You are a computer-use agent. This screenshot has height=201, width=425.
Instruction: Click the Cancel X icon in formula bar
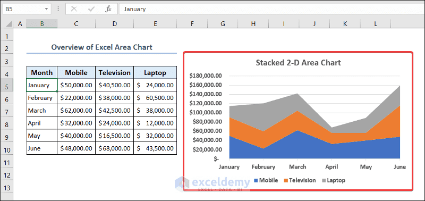pyautogui.click(x=74, y=9)
